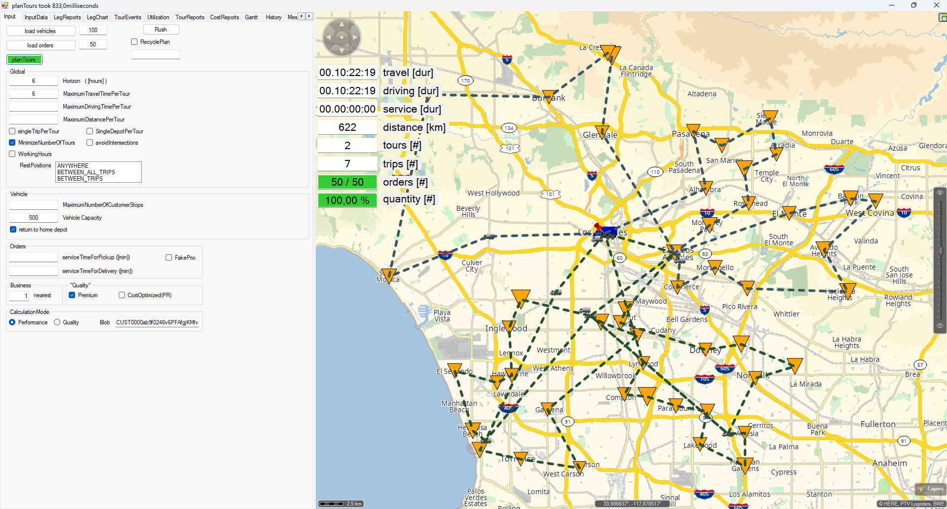This screenshot has width=947, height=509.
Task: Pan the map right with the compass arrow
Action: coord(355,38)
